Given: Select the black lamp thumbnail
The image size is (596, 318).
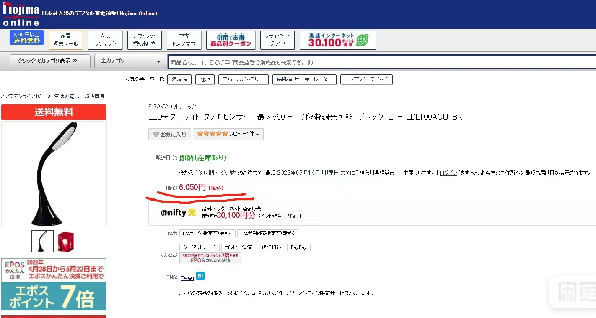Looking at the screenshot, I should (x=42, y=241).
